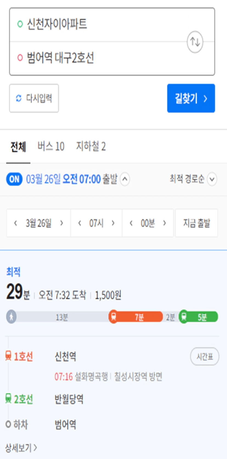
Task: Click the origin field 신천자이아파트
Action: 82,24
